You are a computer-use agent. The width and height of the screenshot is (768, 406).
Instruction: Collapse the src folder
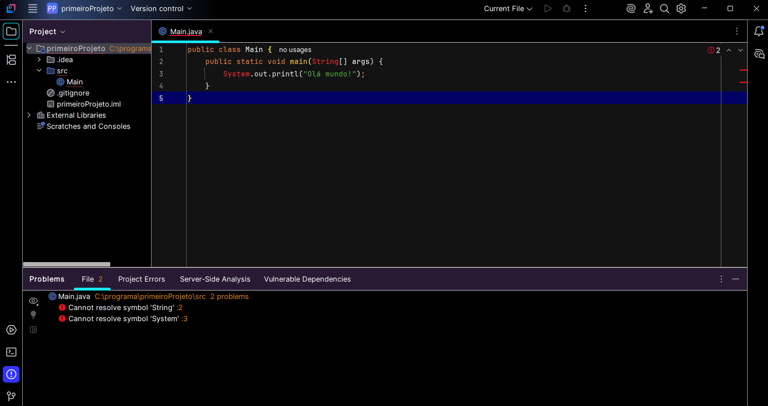click(x=39, y=71)
